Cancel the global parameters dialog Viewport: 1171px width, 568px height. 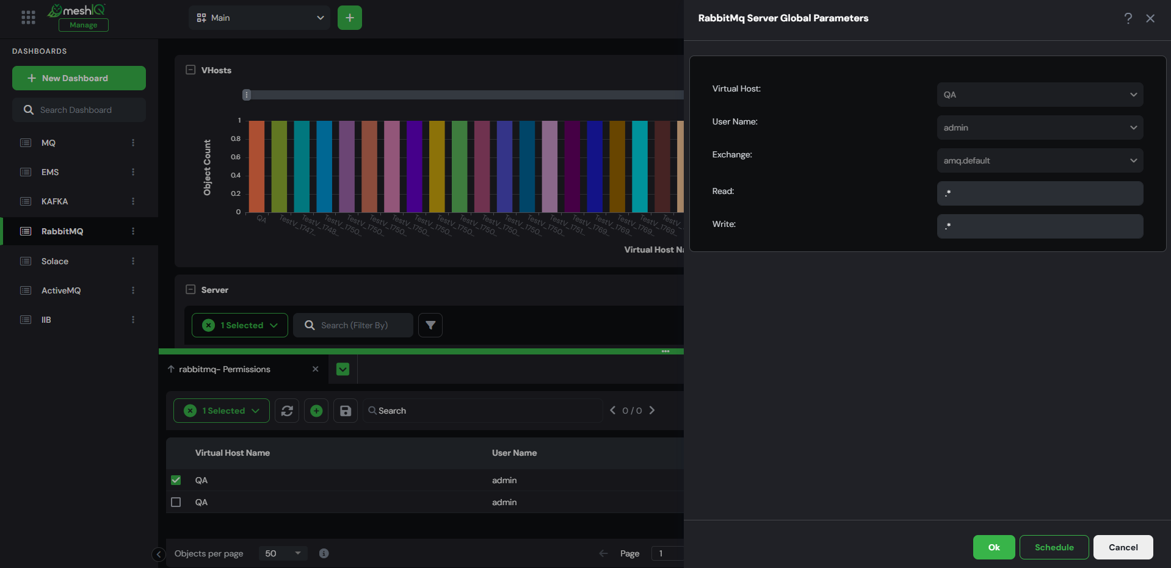point(1123,547)
